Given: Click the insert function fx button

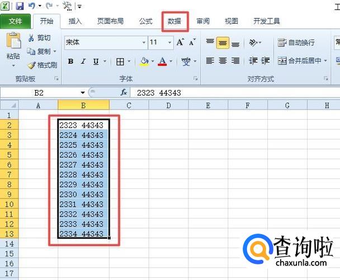Looking at the screenshot, I should (x=124, y=93).
